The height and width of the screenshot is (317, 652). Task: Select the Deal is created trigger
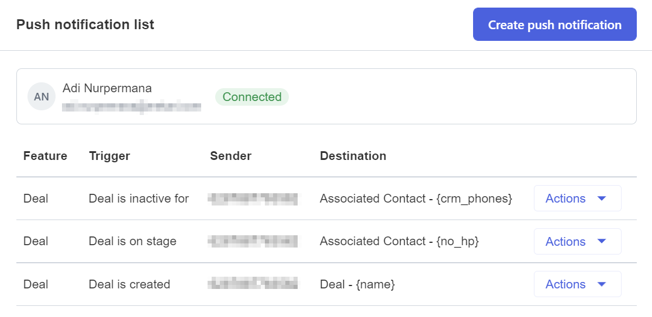(x=129, y=284)
